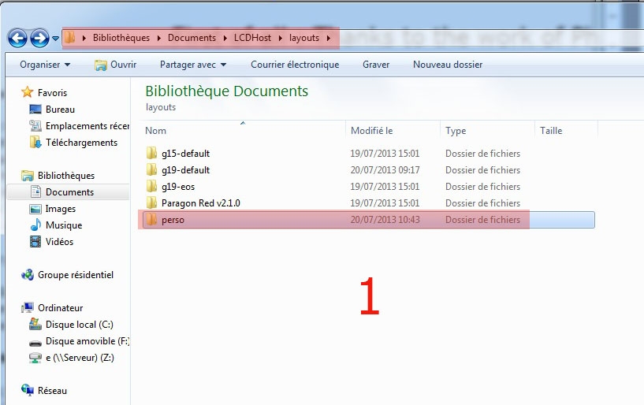Open Vidéos library in sidebar

click(x=59, y=242)
